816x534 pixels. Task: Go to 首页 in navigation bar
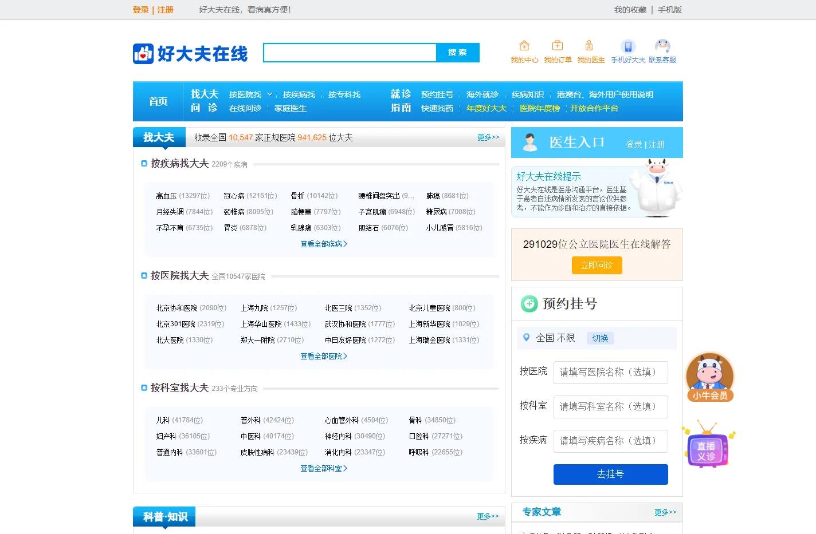point(158,101)
